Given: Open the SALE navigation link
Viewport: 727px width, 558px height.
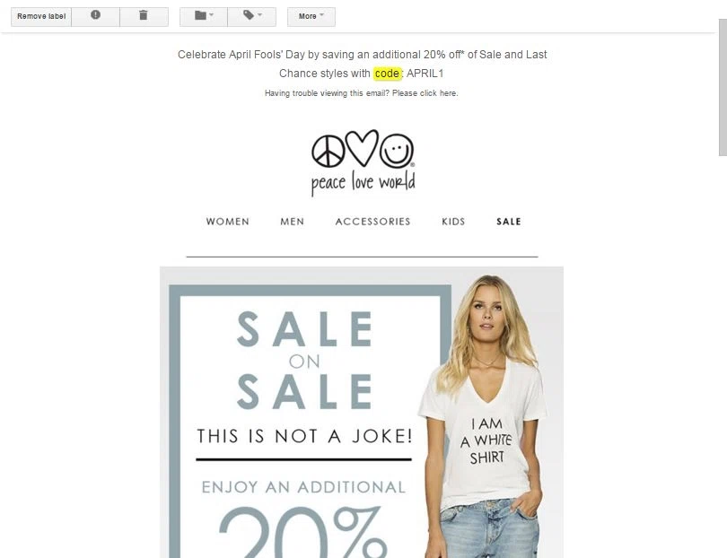Looking at the screenshot, I should tap(509, 222).
